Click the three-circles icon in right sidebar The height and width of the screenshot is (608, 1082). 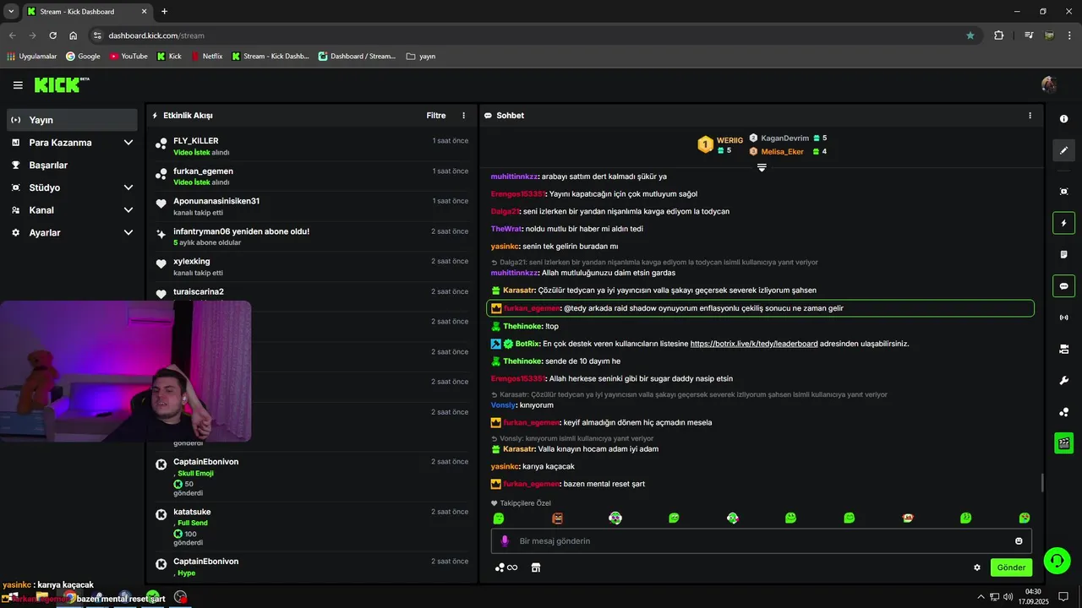coord(1064,412)
